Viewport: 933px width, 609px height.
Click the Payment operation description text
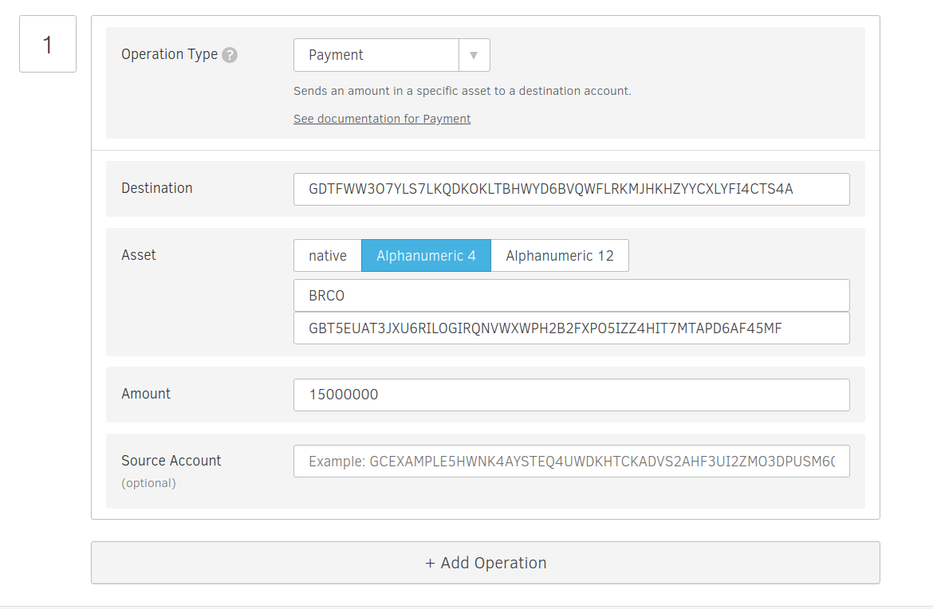(x=463, y=91)
